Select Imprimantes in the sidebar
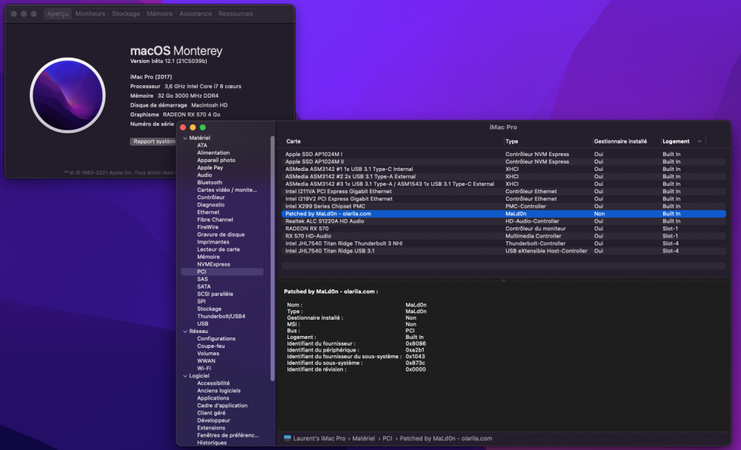Screen dimensions: 741x450 pyautogui.click(x=213, y=242)
